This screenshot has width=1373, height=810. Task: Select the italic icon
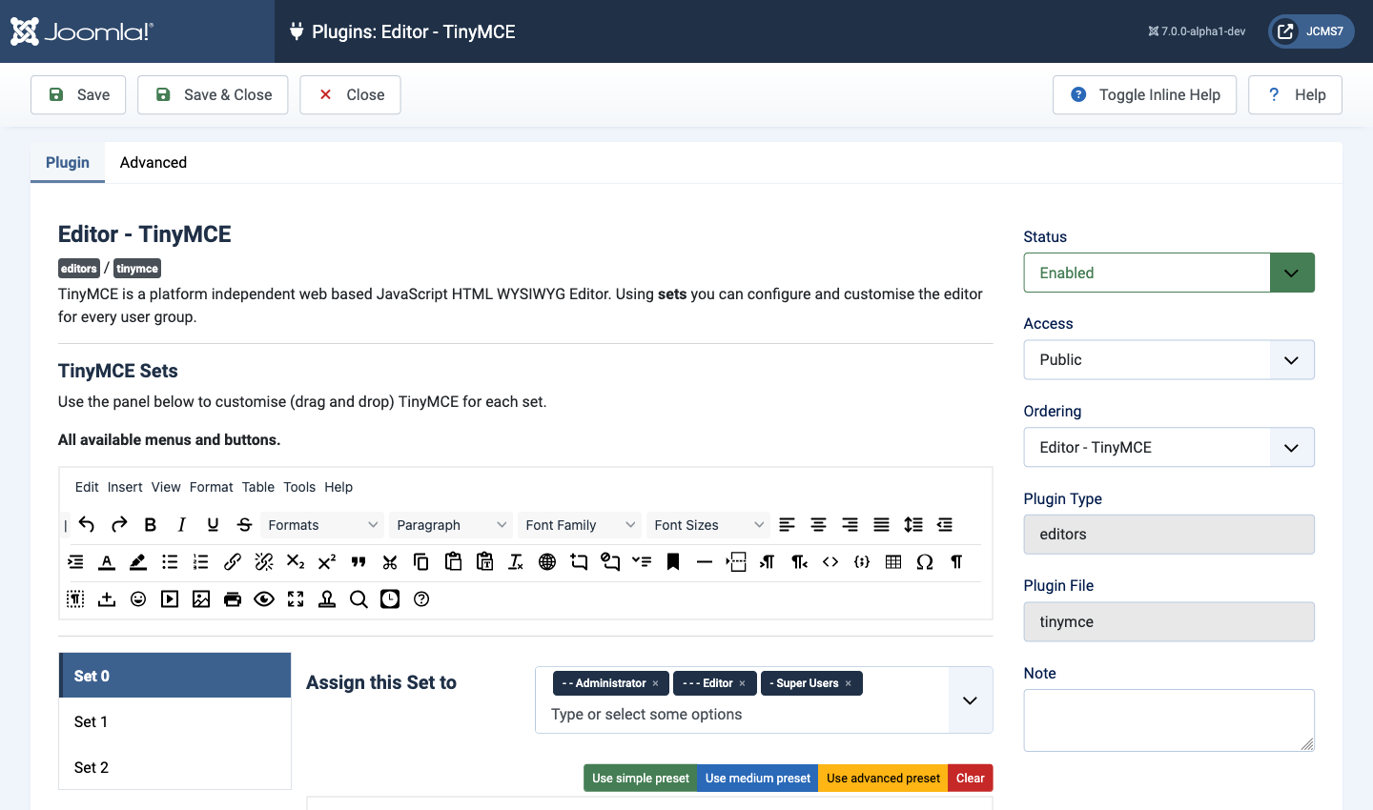point(182,524)
